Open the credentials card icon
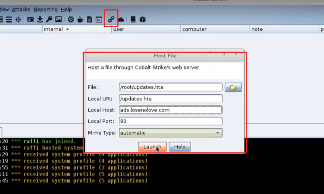The height and width of the screenshot is (194, 324). point(31,19)
